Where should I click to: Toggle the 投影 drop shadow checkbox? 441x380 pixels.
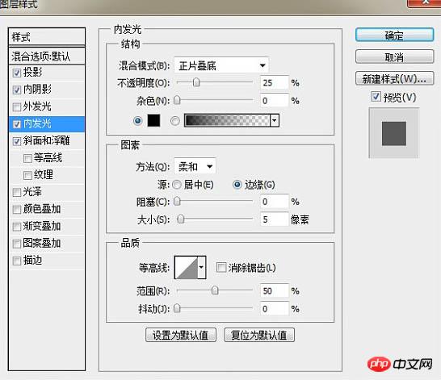click(17, 73)
